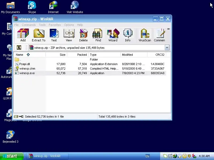This screenshot has width=214, height=160.
Task: Open the Options menu
Action: click(69, 25)
